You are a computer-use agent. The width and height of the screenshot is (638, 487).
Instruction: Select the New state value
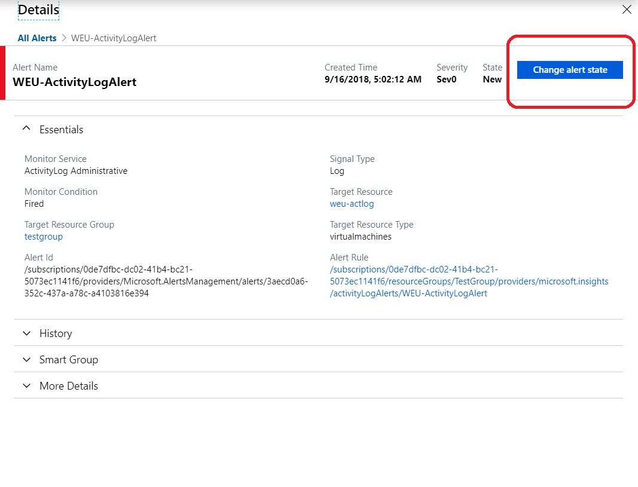pyautogui.click(x=492, y=79)
